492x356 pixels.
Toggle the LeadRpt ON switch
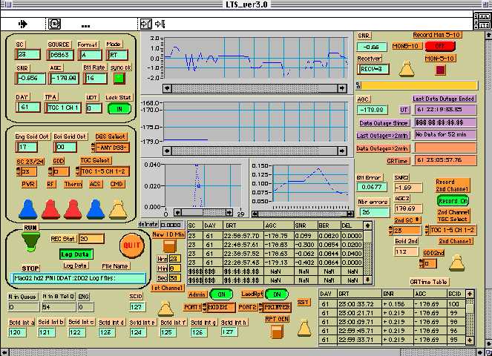point(278,294)
